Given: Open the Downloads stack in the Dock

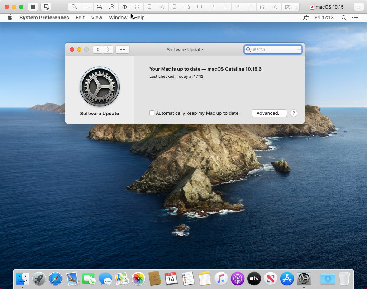Looking at the screenshot, I should pos(328,279).
